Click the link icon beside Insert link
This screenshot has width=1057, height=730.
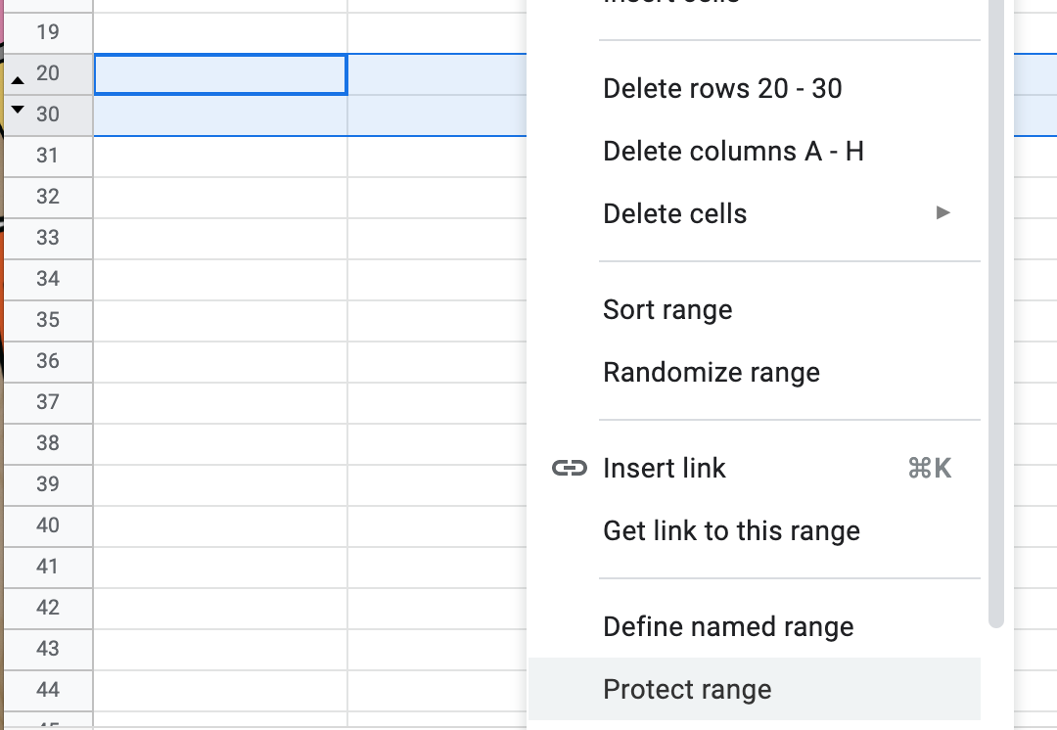click(570, 468)
